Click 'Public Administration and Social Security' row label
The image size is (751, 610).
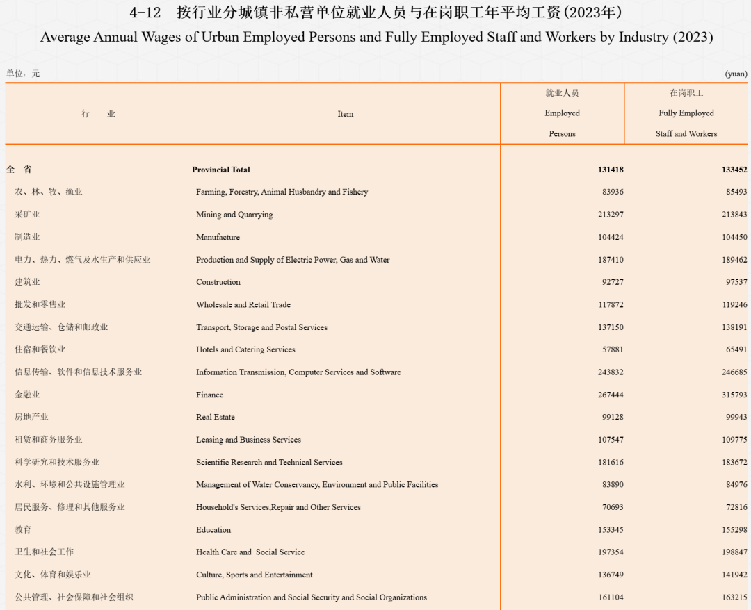pos(312,597)
